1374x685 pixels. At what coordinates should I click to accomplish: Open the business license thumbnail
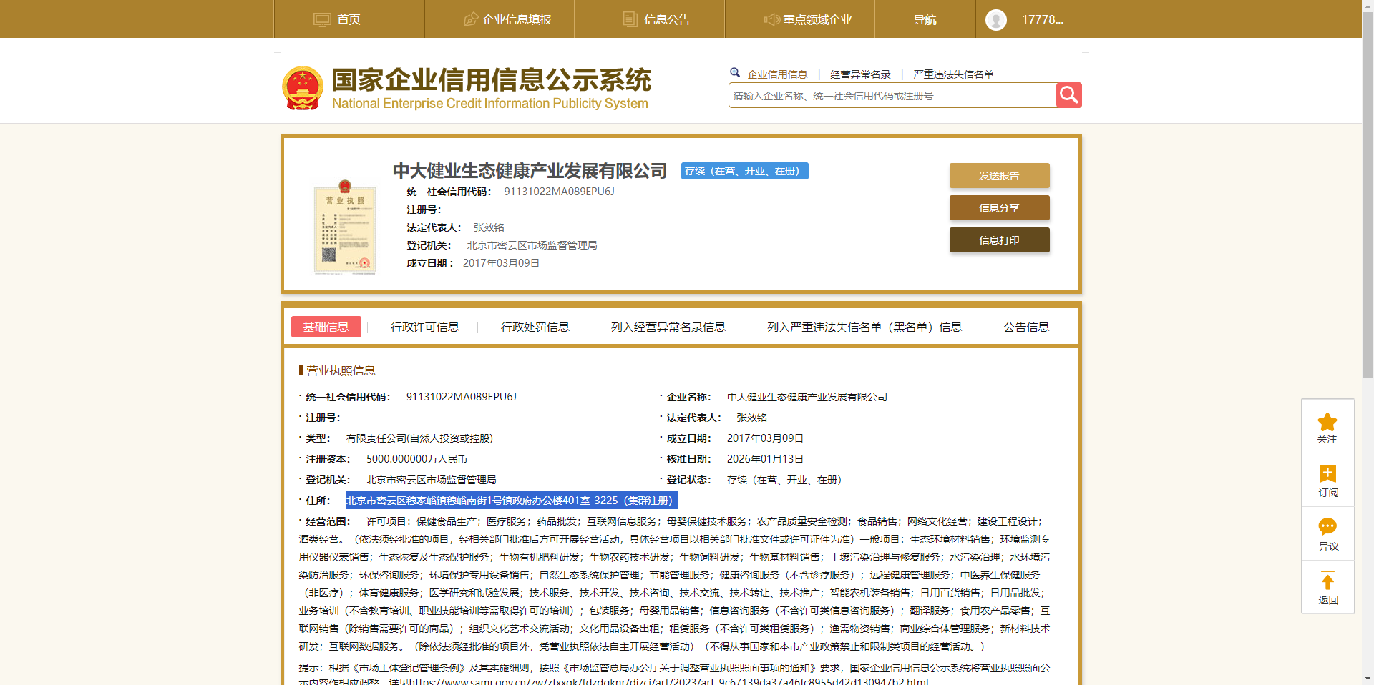[x=345, y=227]
